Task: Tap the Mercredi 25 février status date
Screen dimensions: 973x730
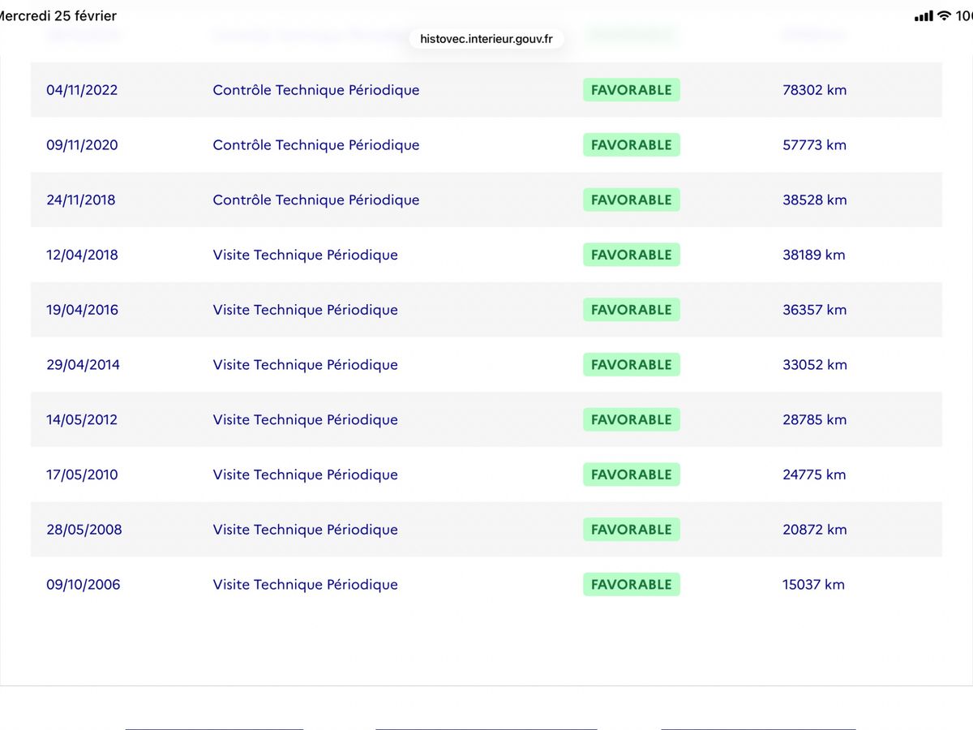Action: pos(57,16)
